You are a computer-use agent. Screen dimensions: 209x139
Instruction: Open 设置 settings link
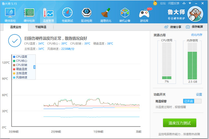coord(199,95)
